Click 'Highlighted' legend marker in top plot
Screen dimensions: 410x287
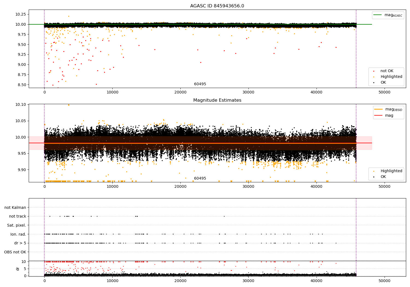point(374,77)
